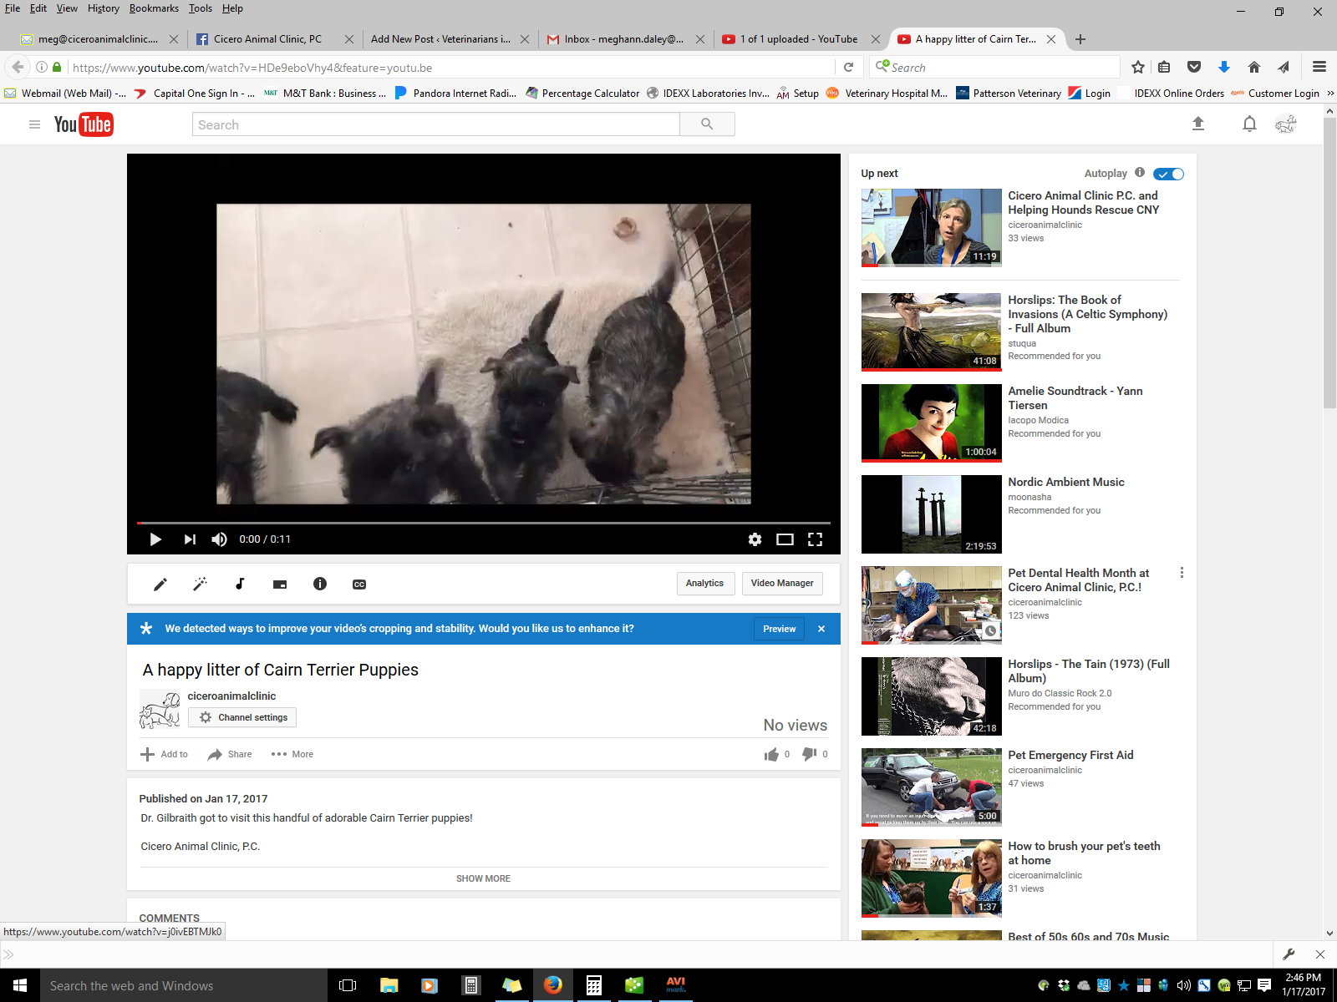Enter full screen video mode
This screenshot has height=1002, width=1337.
tap(815, 539)
